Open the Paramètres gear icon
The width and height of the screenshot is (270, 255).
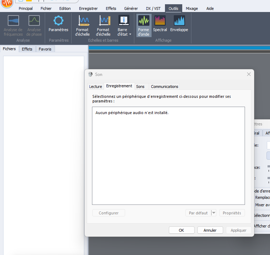[x=59, y=21]
